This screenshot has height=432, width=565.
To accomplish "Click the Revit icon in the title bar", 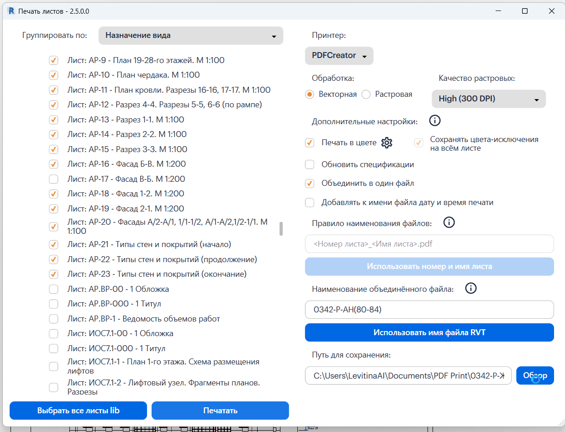I will tap(11, 11).
